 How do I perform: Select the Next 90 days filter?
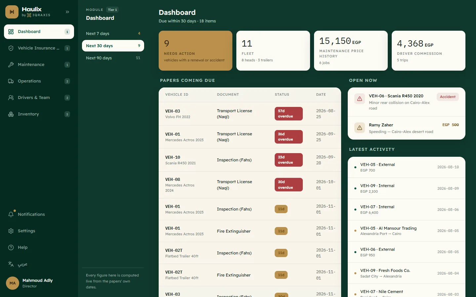click(x=113, y=58)
